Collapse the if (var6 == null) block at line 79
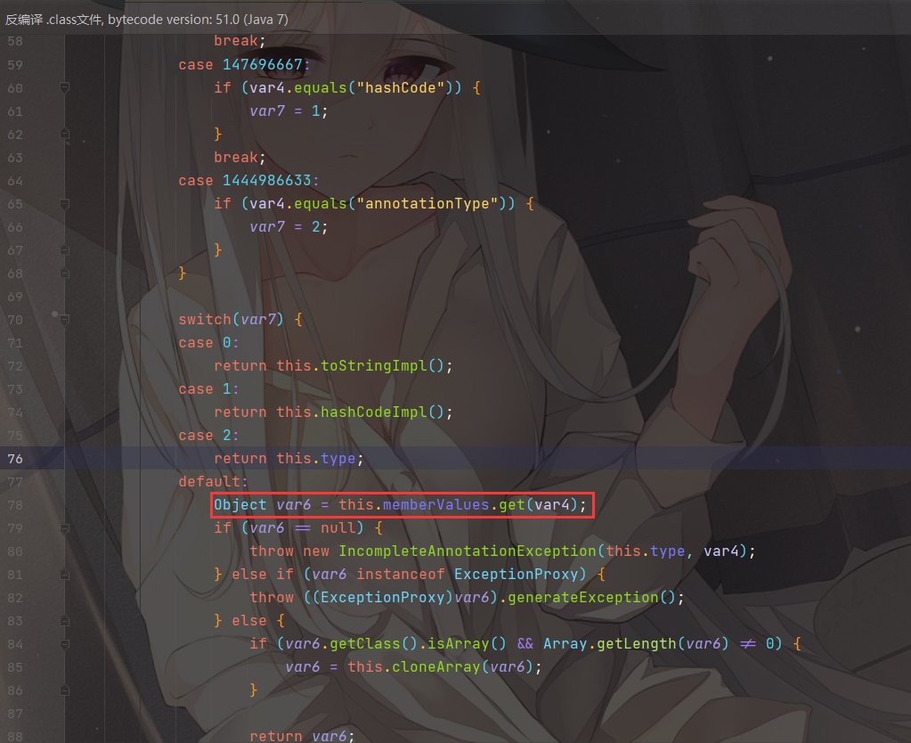 64,528
